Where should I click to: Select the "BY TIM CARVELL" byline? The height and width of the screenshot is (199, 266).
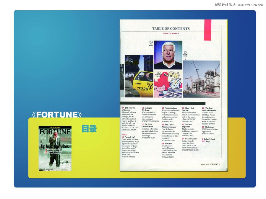(208, 134)
